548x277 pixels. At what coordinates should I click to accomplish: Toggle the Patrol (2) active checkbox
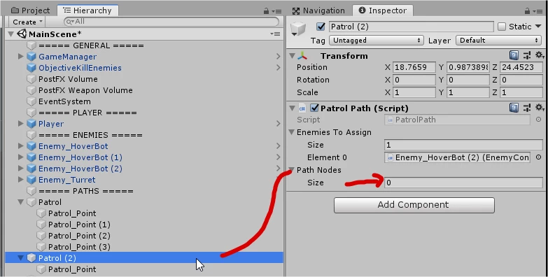click(x=321, y=27)
